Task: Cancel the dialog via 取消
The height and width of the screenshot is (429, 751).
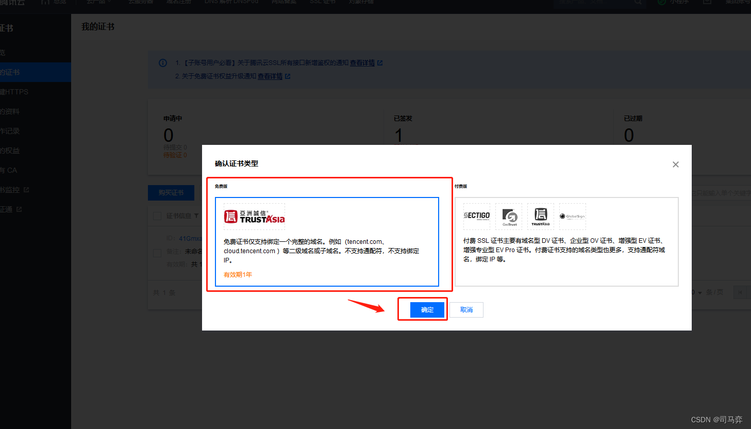Action: tap(466, 309)
